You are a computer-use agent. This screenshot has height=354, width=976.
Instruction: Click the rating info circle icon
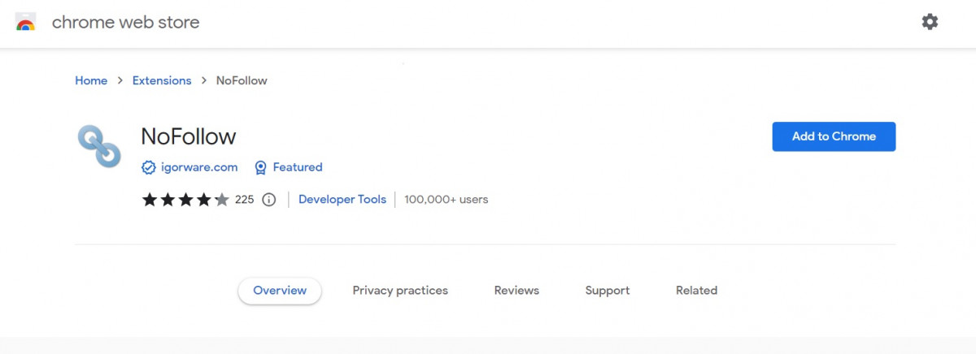point(269,200)
